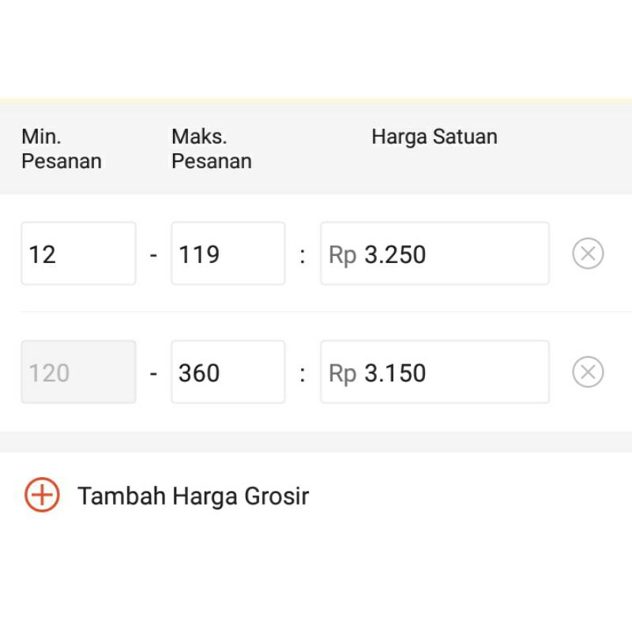Click the orange plus circle icon

pyautogui.click(x=43, y=495)
